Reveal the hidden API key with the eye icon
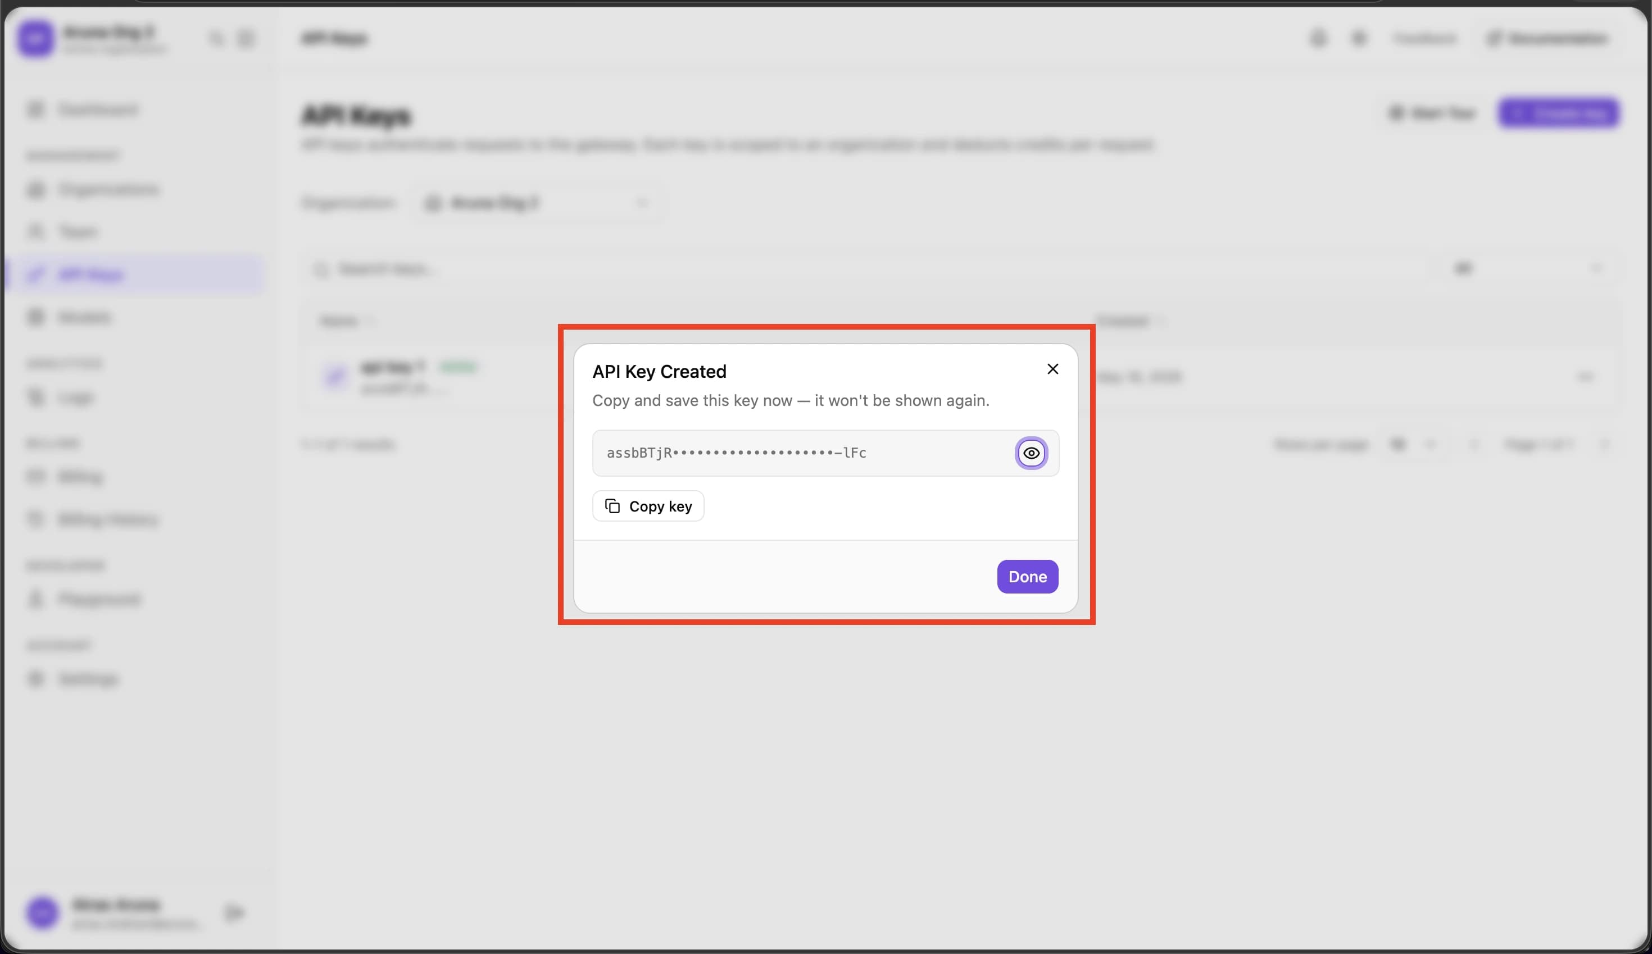 point(1031,453)
